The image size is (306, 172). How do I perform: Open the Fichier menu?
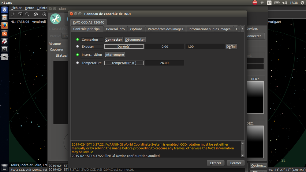pyautogui.click(x=17, y=8)
